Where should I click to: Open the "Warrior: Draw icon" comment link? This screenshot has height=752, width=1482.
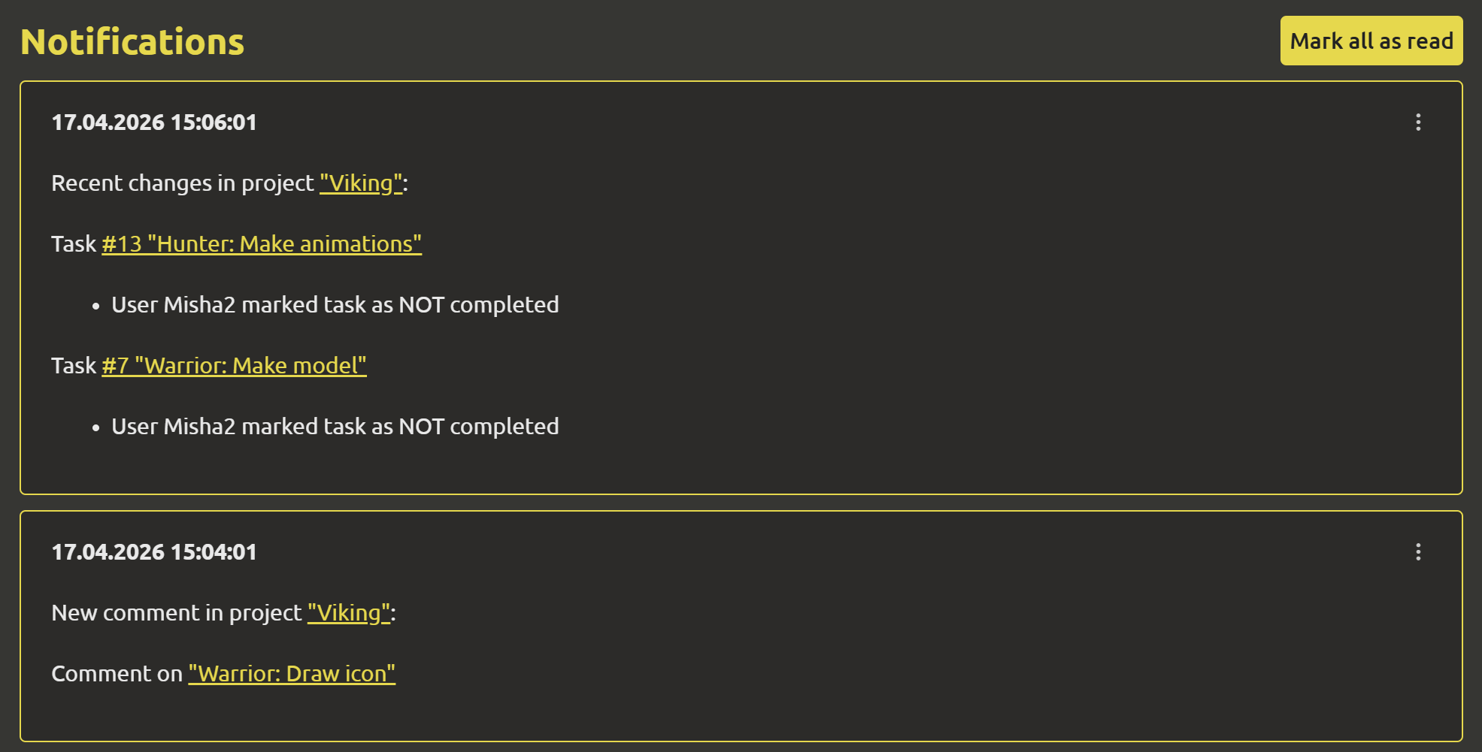292,674
